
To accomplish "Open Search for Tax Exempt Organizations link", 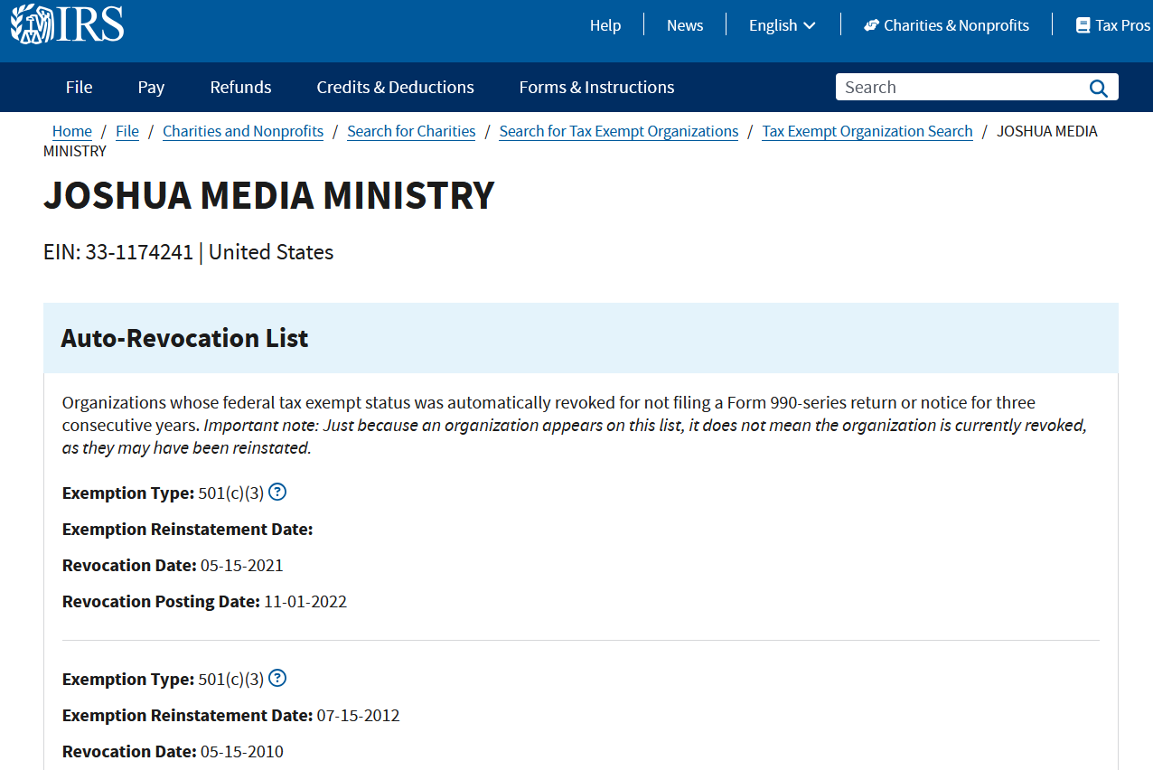I will point(618,131).
